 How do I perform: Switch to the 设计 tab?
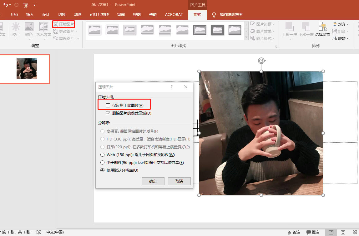point(46,15)
